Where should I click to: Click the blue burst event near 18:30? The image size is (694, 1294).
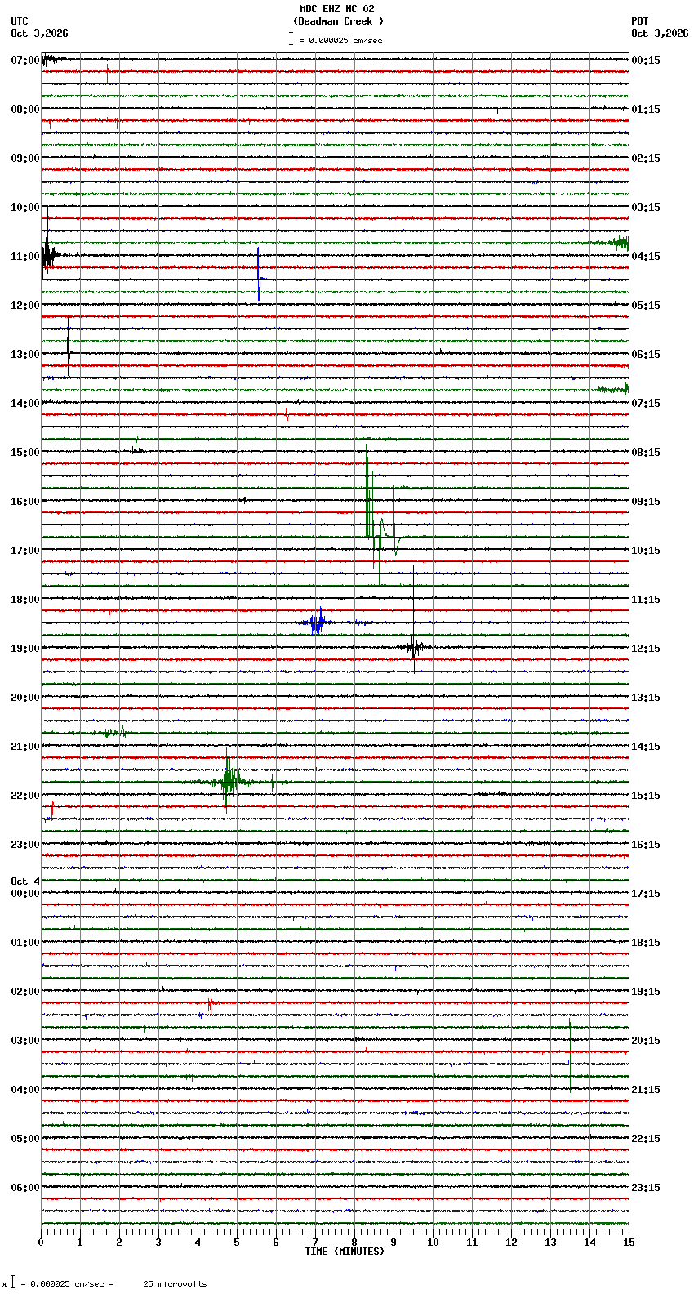click(317, 623)
